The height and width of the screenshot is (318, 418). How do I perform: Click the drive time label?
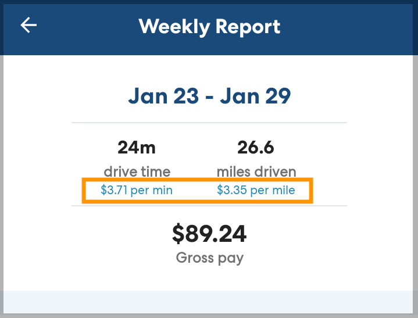click(137, 171)
